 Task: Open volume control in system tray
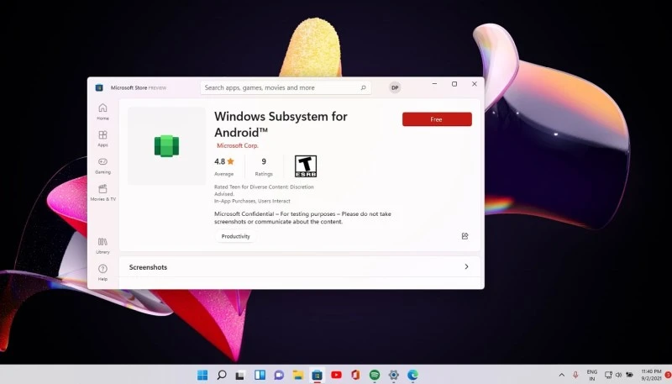click(x=618, y=375)
